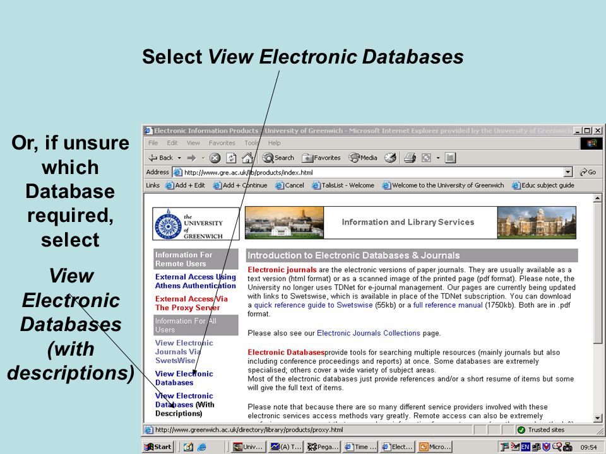
Task: Click the Add + Edit link bookmark
Action: (185, 185)
